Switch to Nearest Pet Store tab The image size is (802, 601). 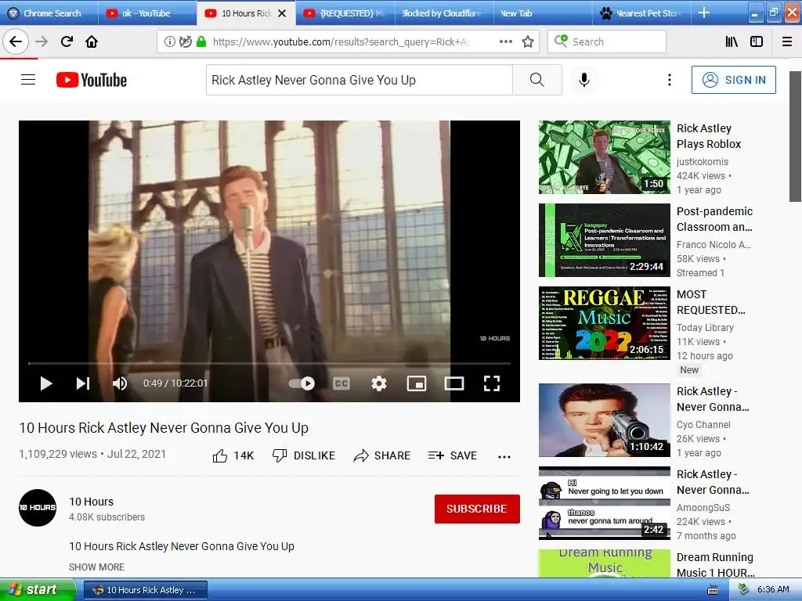[x=641, y=13]
